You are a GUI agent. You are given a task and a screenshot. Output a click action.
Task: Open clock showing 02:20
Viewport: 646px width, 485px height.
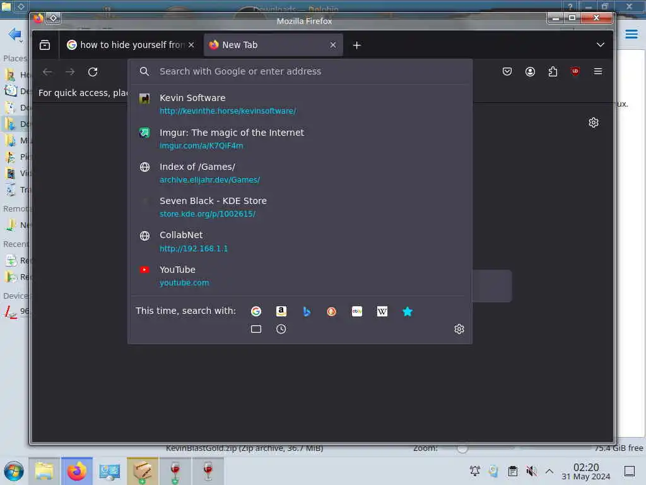(x=586, y=471)
